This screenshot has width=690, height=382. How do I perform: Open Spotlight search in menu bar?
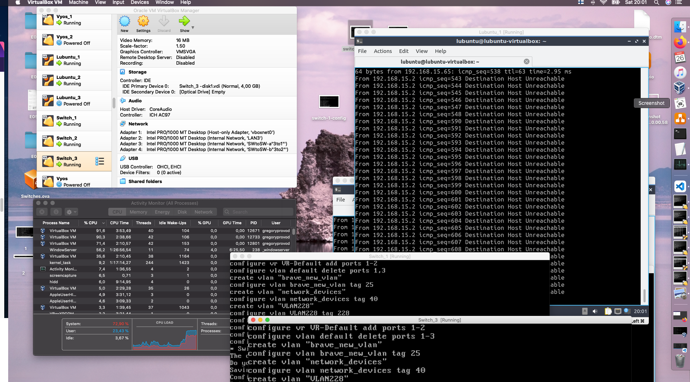tap(657, 2)
